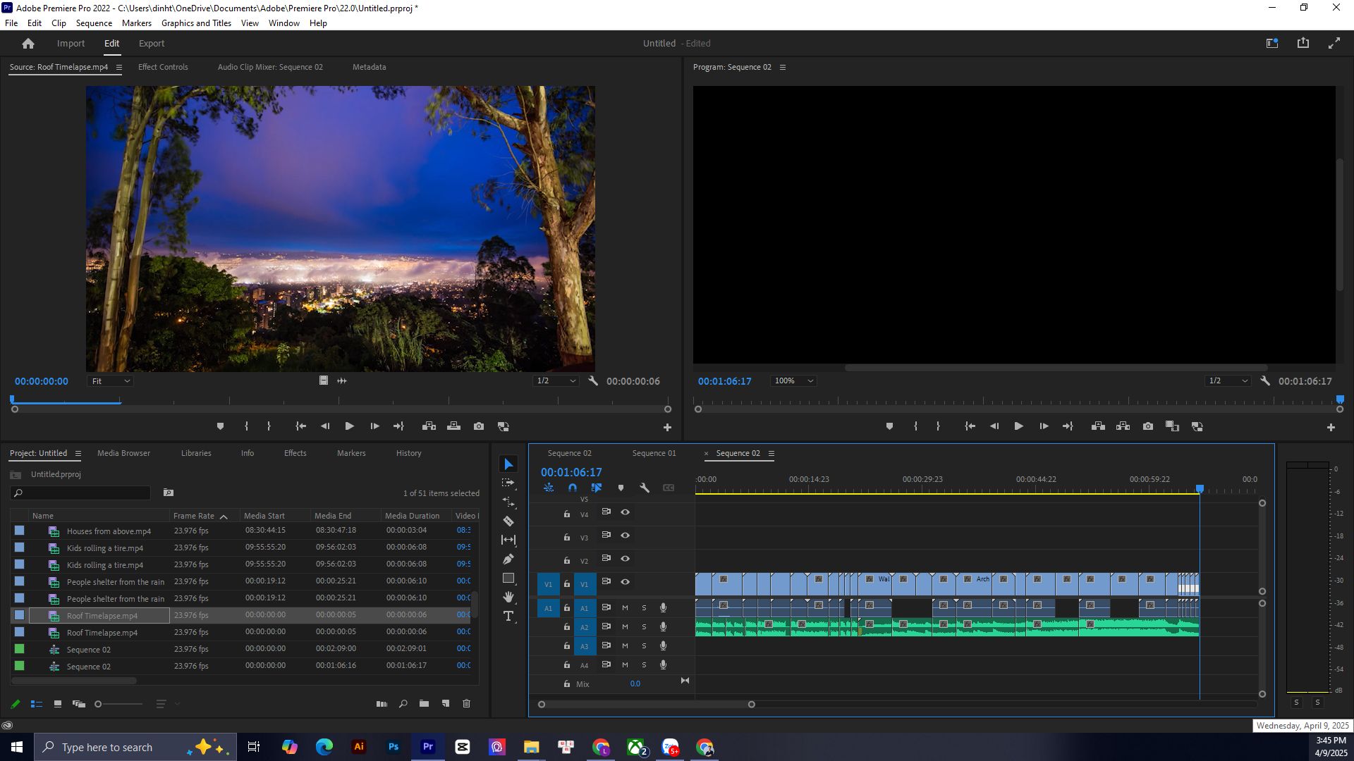Click the Lift button in Program monitor
The image size is (1354, 761).
1098,426
